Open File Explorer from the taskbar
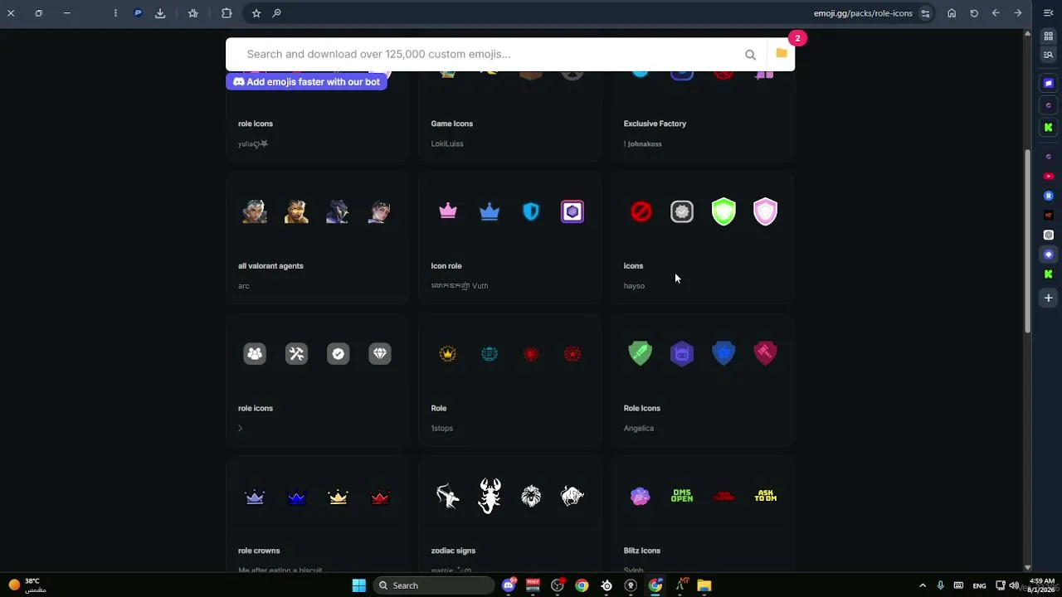Viewport: 1062px width, 597px height. (704, 585)
